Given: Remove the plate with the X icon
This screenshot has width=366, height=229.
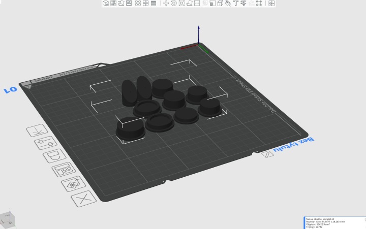Looking at the screenshot, I should coord(83,199).
